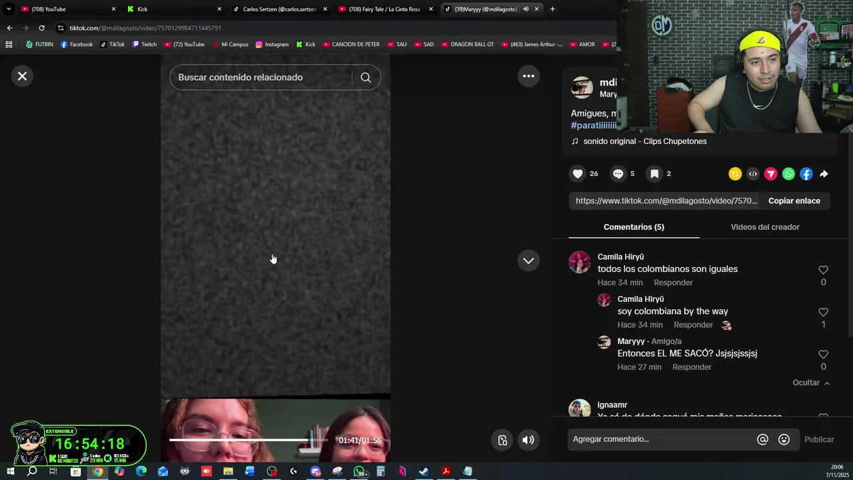
Task: Click the yellow repost icon
Action: [x=735, y=174]
